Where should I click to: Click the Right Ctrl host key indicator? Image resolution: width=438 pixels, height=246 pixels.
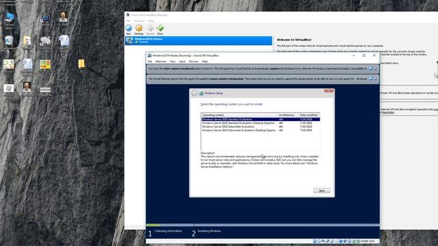click(368, 241)
